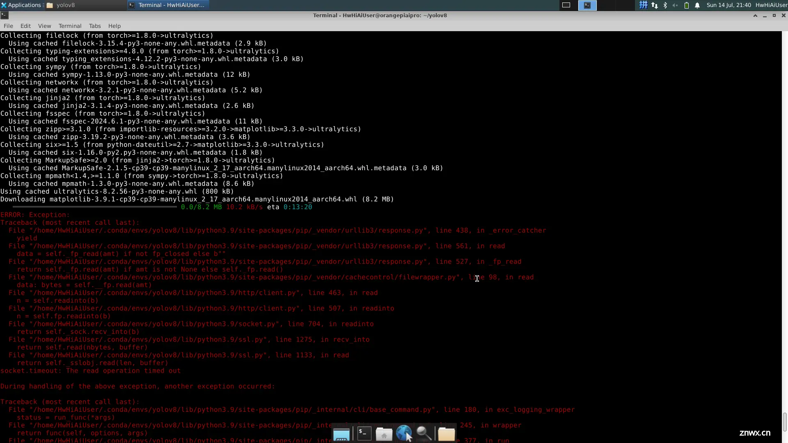Click 'socket.timeout: The read operation timed out' text

pos(90,371)
